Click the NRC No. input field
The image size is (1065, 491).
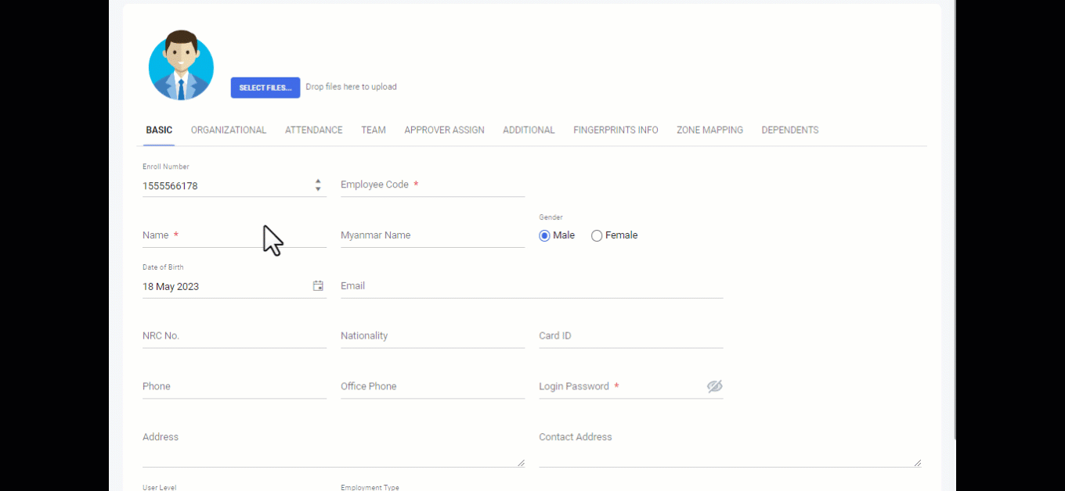click(x=234, y=336)
